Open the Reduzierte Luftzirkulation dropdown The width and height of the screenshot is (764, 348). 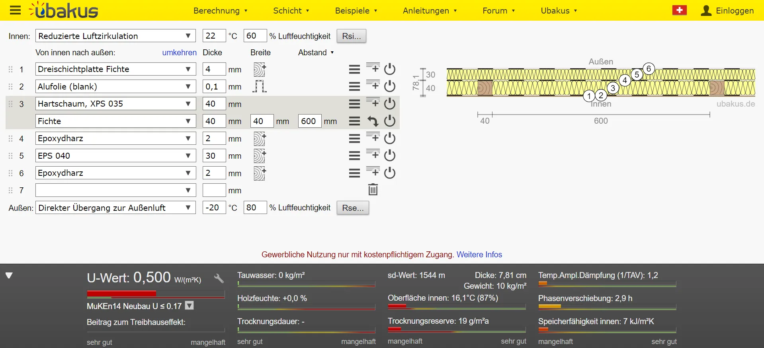[x=115, y=36]
